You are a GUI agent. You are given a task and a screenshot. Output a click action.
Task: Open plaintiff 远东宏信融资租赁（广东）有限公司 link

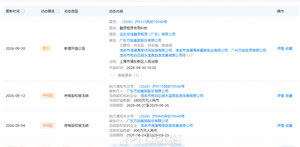[148, 34]
